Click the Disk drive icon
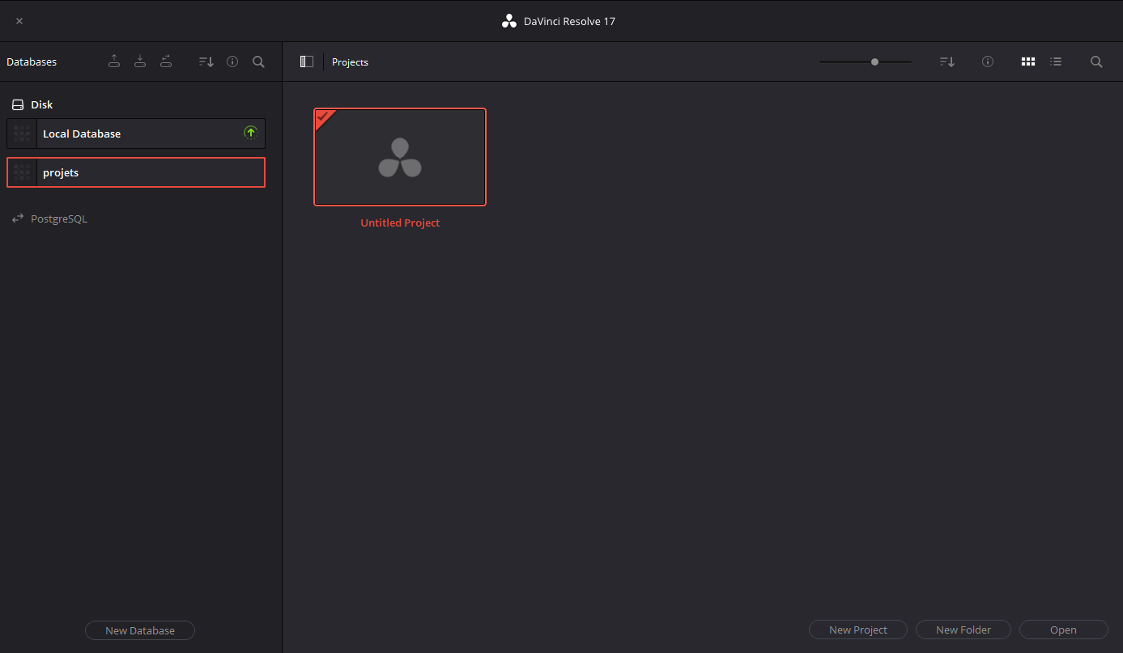The width and height of the screenshot is (1123, 653). coord(18,105)
